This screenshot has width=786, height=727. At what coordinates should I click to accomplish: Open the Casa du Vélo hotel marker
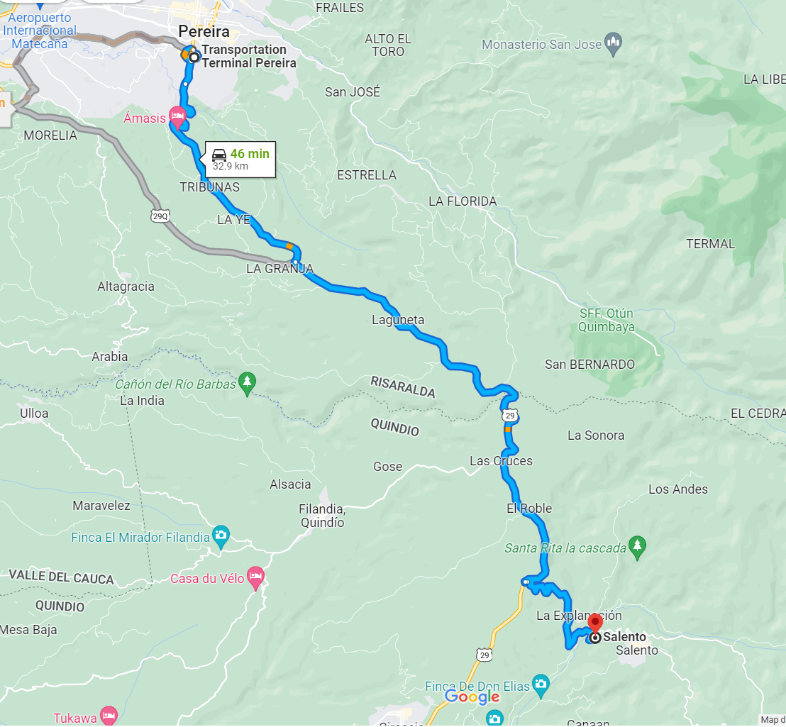[255, 577]
